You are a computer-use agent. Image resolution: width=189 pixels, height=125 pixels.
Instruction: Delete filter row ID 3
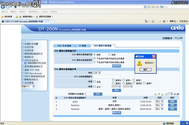tap(172, 109)
